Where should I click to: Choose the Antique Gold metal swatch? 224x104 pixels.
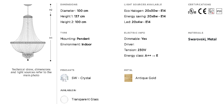[128, 78]
